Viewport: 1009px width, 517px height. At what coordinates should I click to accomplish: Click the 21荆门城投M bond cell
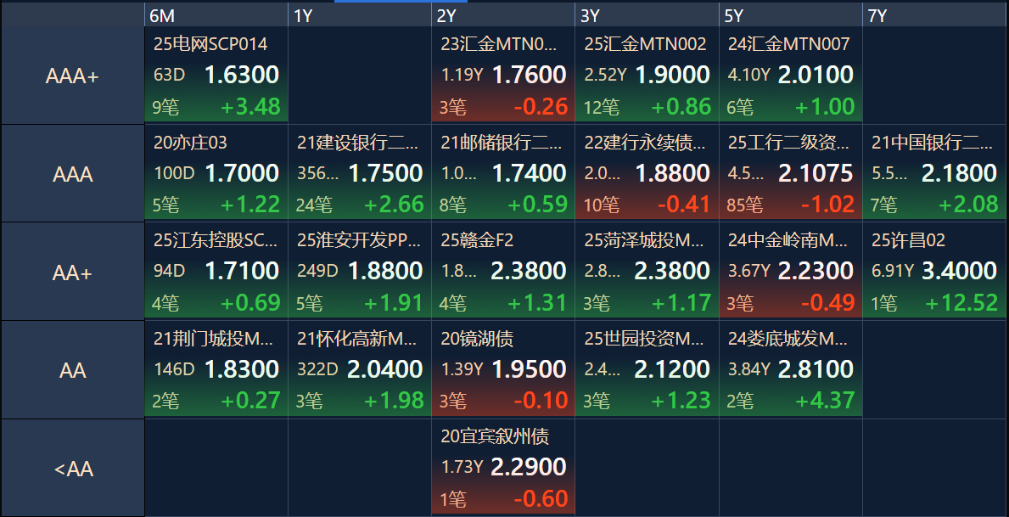point(216,369)
